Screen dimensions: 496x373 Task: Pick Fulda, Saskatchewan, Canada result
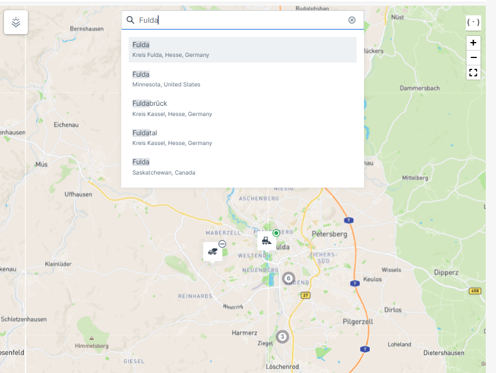click(x=242, y=167)
